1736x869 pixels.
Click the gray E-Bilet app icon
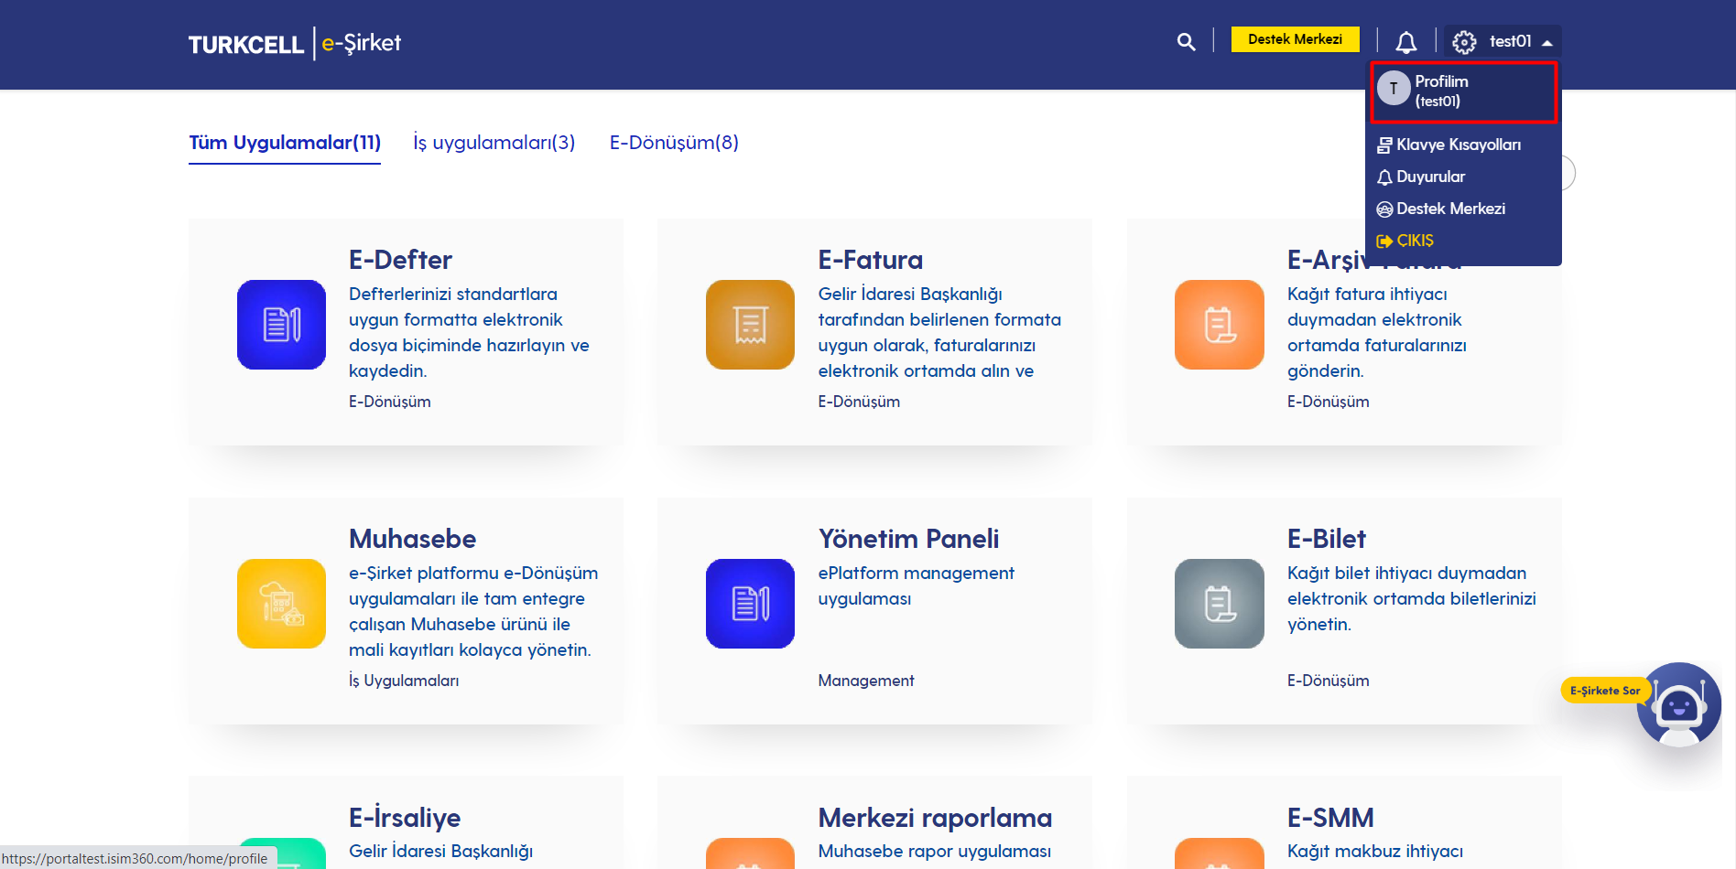1219,604
